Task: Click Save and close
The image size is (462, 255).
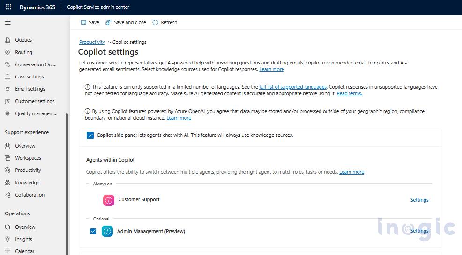Action: click(130, 22)
